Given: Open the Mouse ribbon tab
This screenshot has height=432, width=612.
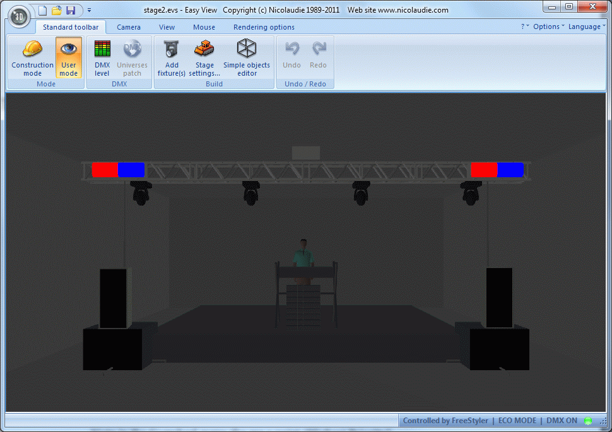Looking at the screenshot, I should click(204, 27).
